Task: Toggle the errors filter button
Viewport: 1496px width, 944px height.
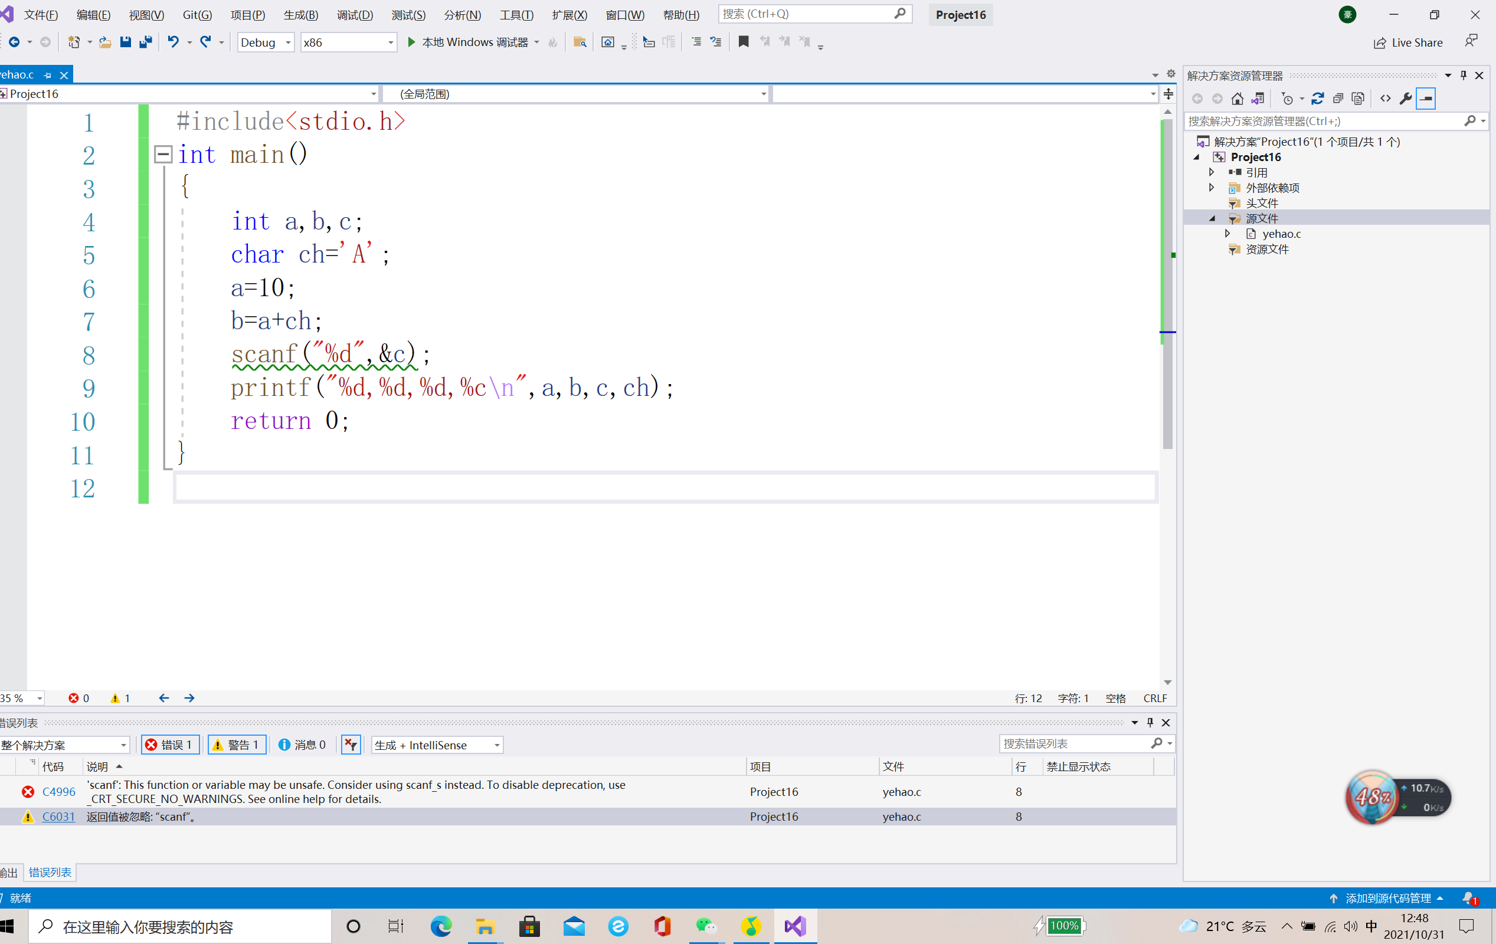Action: [x=170, y=745]
